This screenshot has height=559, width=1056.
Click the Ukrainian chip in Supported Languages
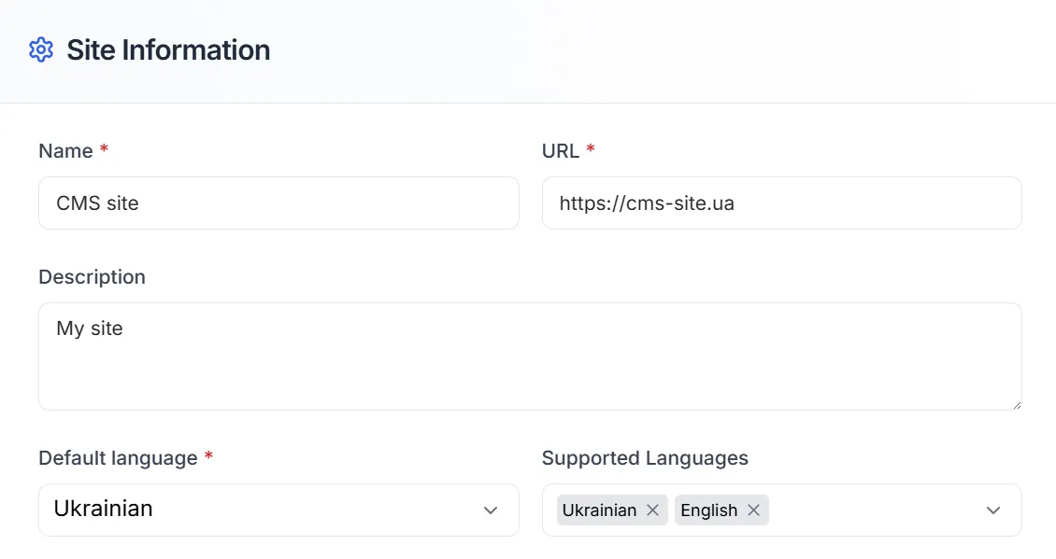pyautogui.click(x=599, y=510)
